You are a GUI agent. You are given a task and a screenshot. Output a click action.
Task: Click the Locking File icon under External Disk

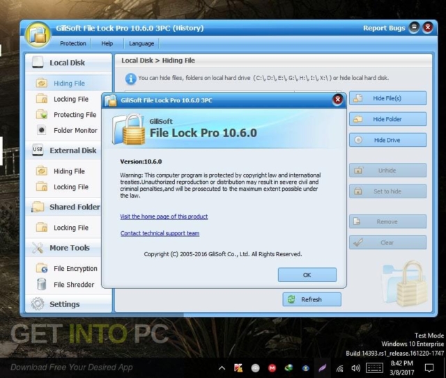42,186
